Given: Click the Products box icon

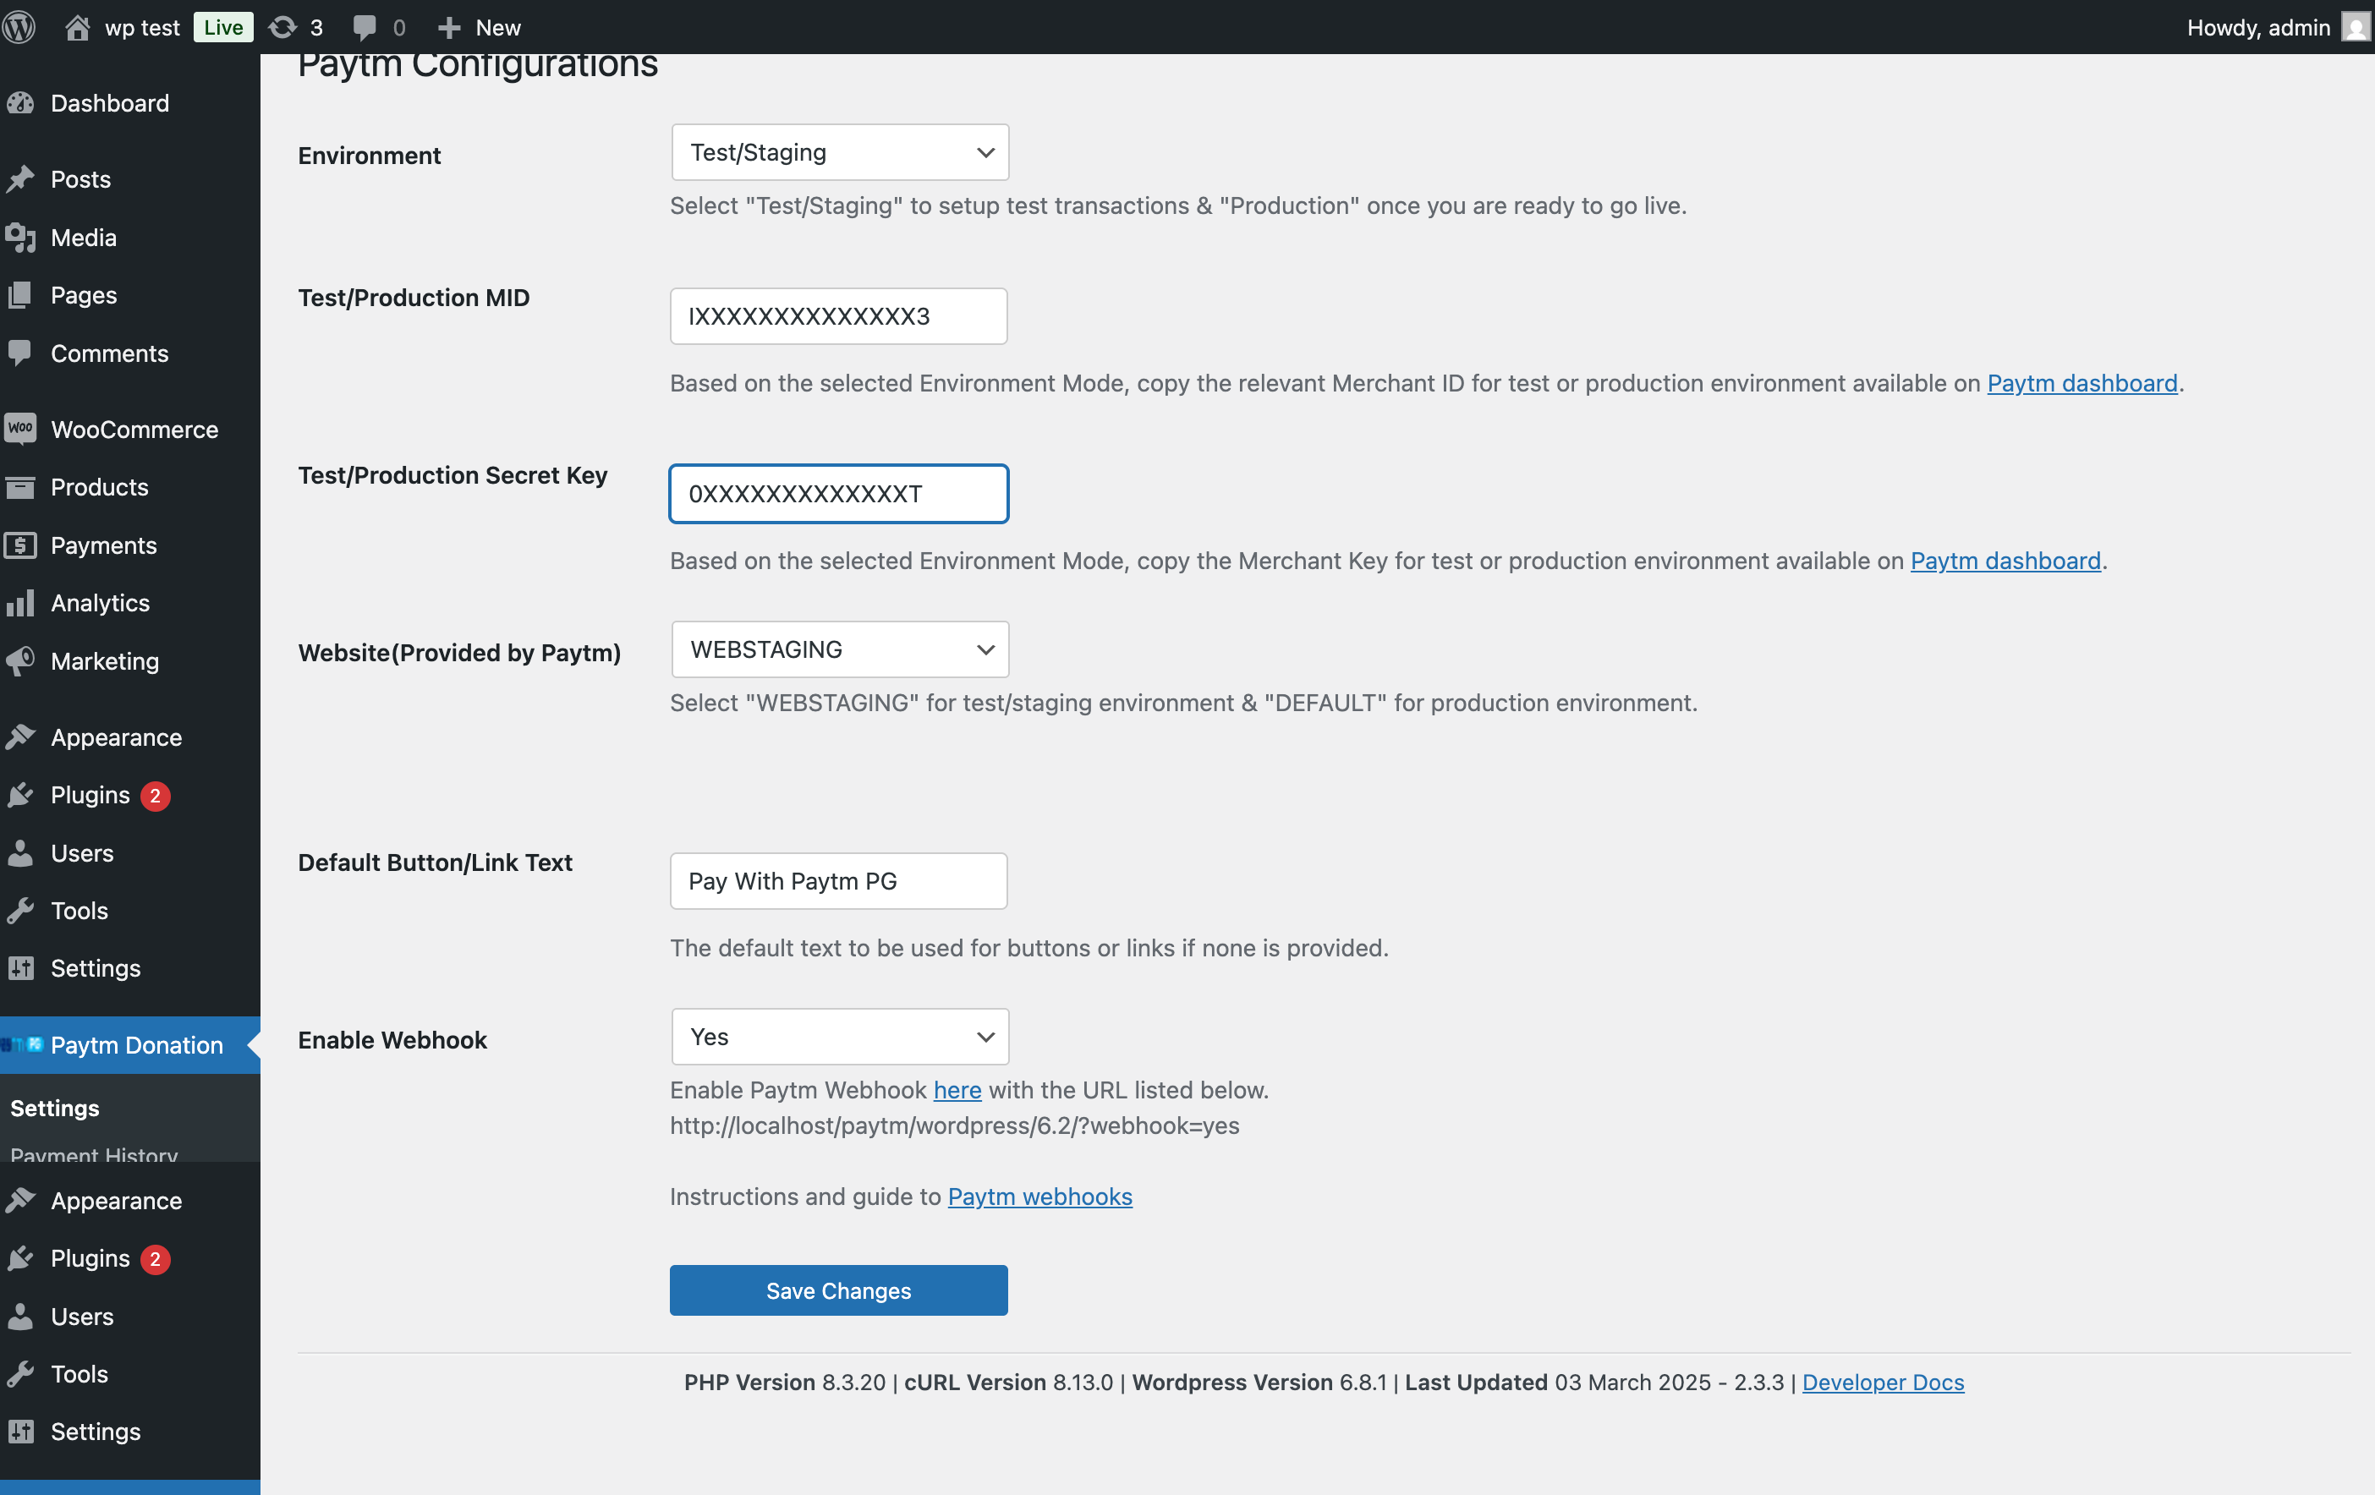Looking at the screenshot, I should click(x=20, y=486).
